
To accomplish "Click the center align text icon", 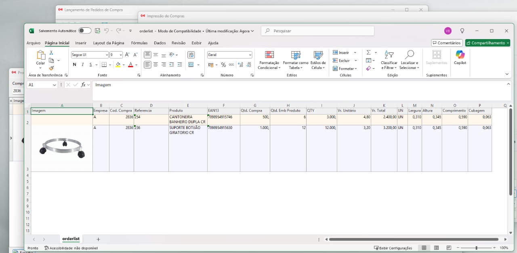I will [156, 64].
